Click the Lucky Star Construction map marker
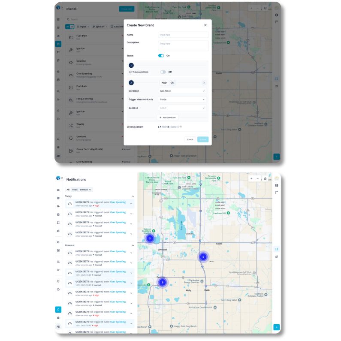The height and width of the screenshot is (341, 341). tap(215, 307)
